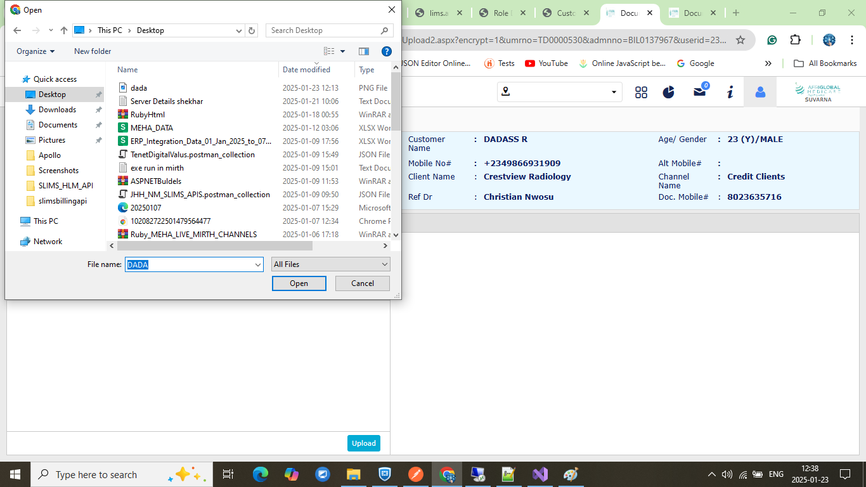Click the Up to parent folder arrow
The width and height of the screenshot is (866, 487).
click(x=63, y=30)
